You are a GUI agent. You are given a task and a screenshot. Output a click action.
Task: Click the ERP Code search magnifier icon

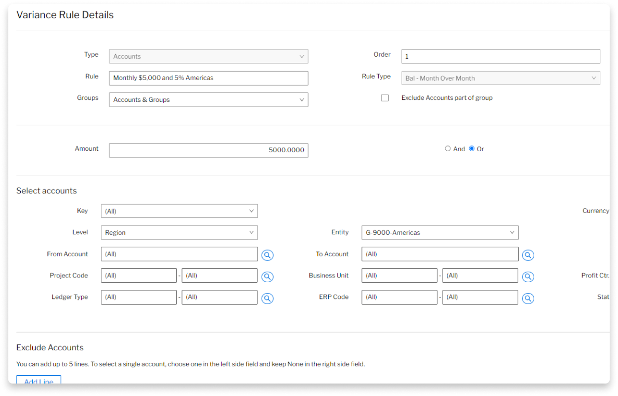528,298
